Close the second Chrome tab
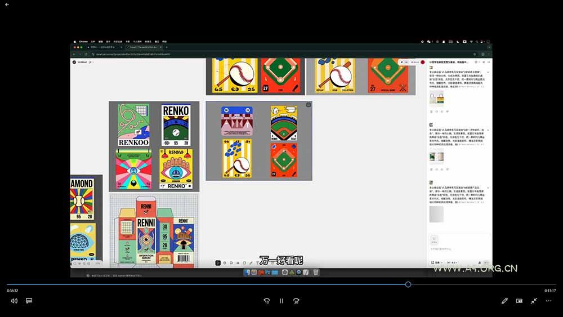Viewport: 563px width, 317px height. tap(160, 47)
